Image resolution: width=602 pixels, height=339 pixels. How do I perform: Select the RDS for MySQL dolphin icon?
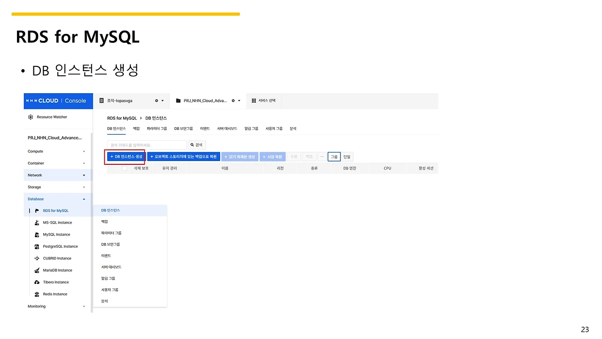click(37, 210)
